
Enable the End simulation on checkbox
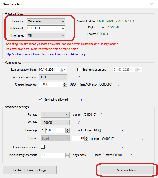click(x=79, y=69)
